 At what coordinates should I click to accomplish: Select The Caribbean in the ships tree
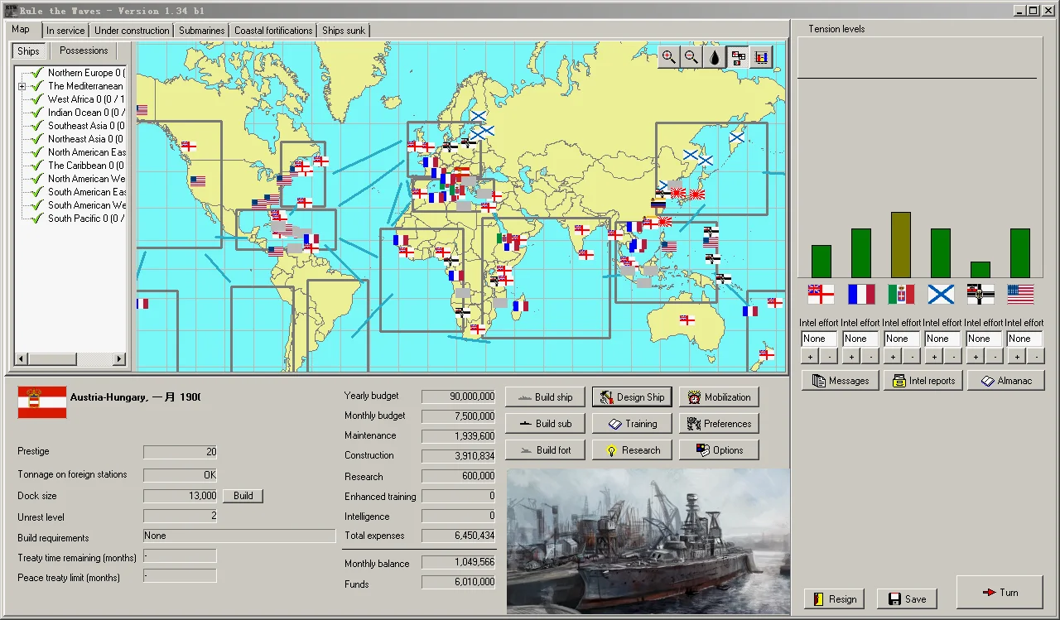click(x=86, y=166)
